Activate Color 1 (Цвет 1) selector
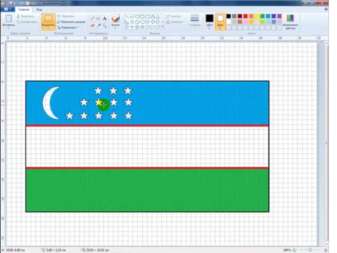The height and width of the screenshot is (253, 337). (x=209, y=22)
